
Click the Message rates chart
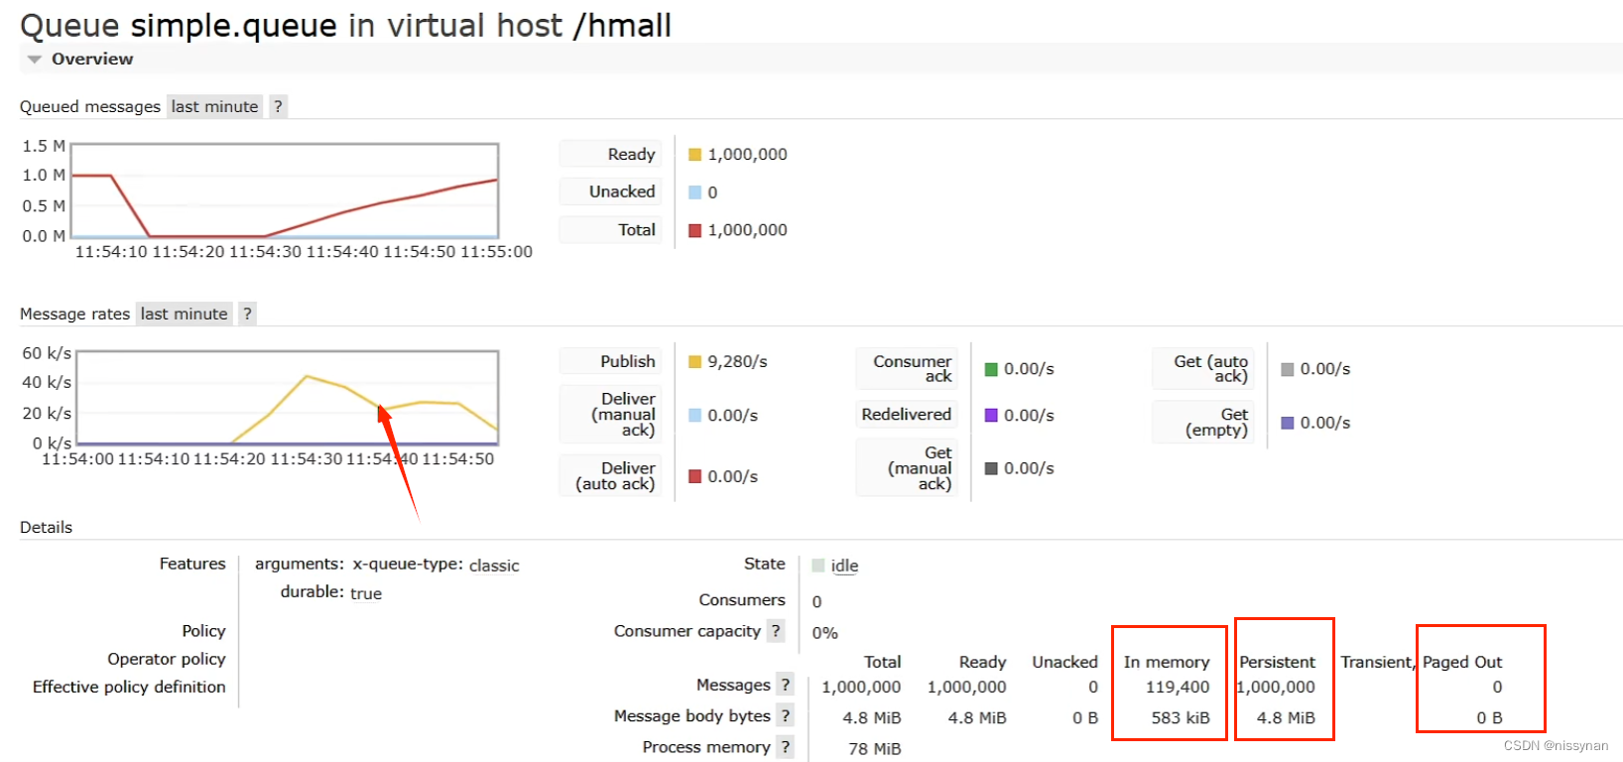coord(288,397)
